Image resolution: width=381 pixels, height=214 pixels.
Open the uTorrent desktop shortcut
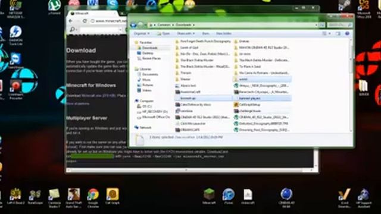pos(54,7)
